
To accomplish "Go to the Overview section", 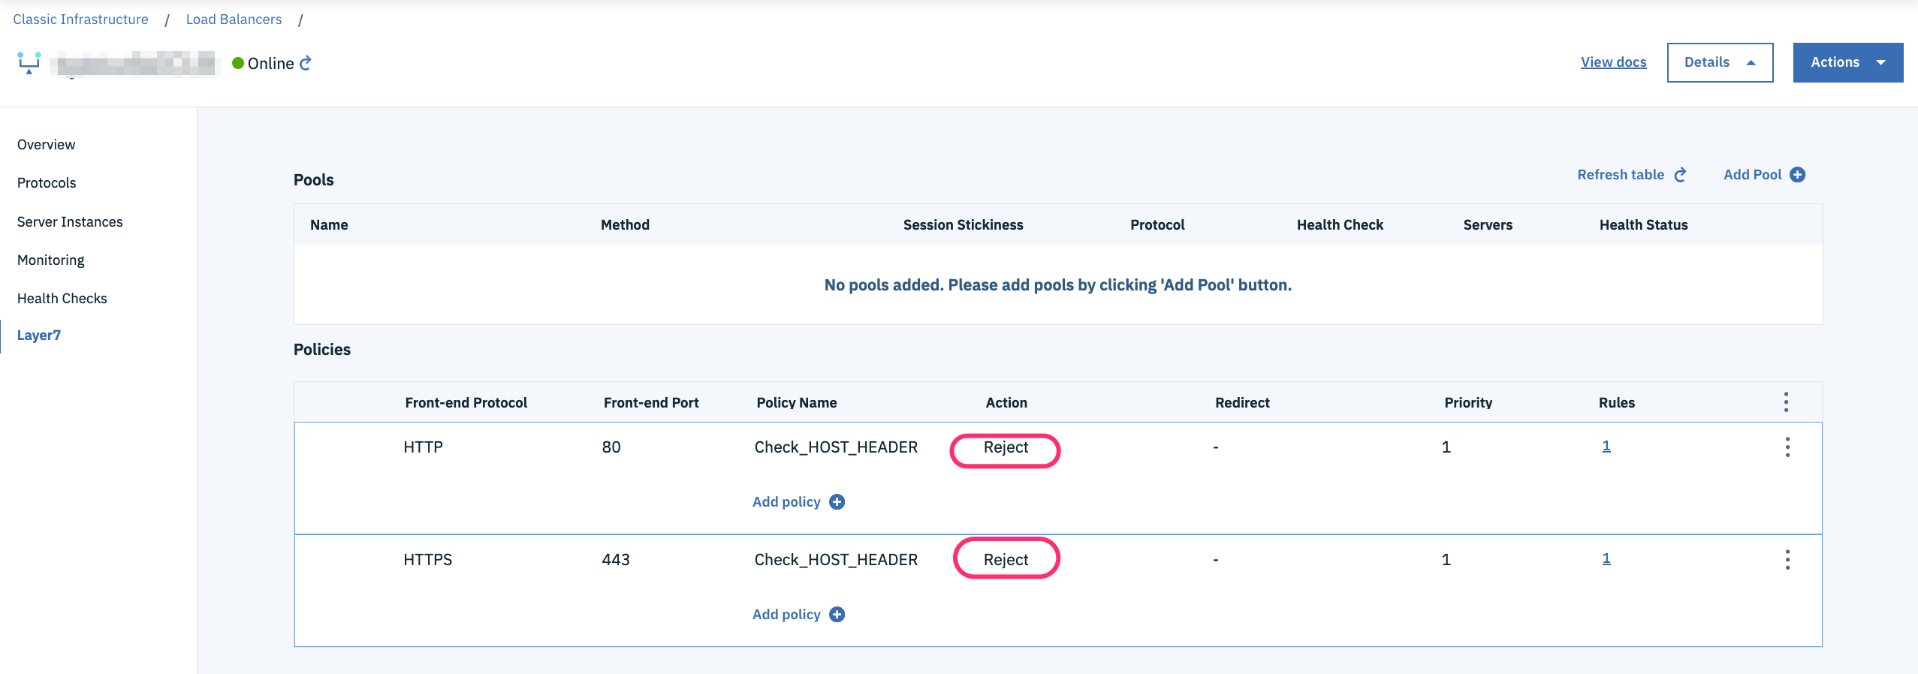I will pos(47,145).
